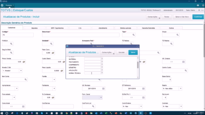Open the Seg.Un.Medi. search magnifier
This screenshot has width=205, height=115.
[x=11, y=53]
